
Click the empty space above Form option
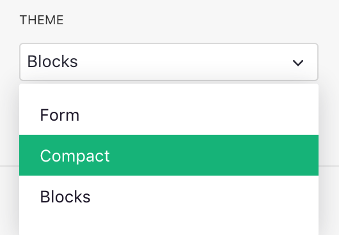pyautogui.click(x=169, y=89)
